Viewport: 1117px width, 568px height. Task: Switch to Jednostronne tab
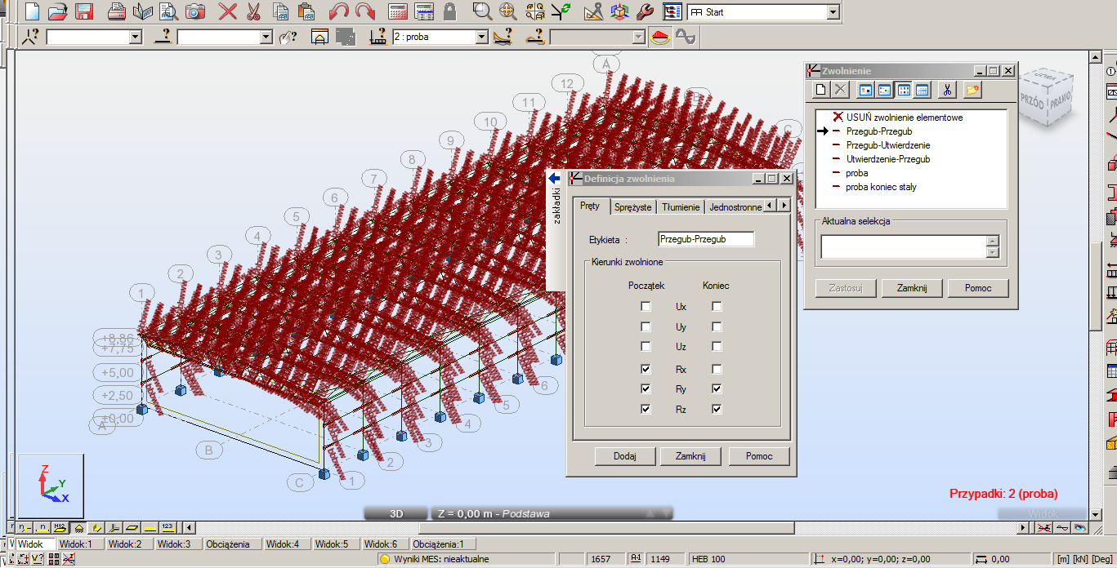735,207
